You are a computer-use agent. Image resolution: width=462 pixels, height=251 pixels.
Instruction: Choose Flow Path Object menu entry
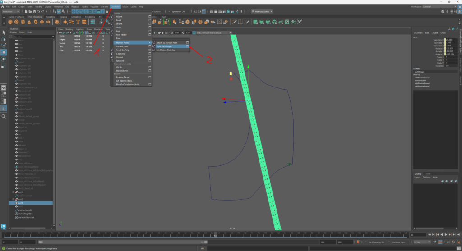[x=165, y=46]
